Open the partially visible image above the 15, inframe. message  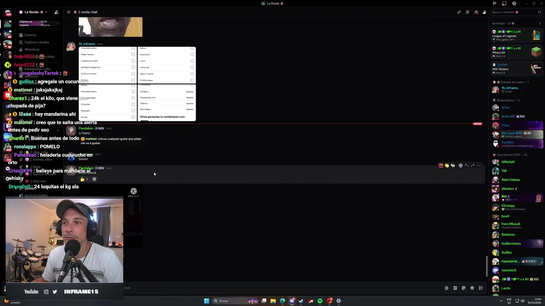pos(110,27)
